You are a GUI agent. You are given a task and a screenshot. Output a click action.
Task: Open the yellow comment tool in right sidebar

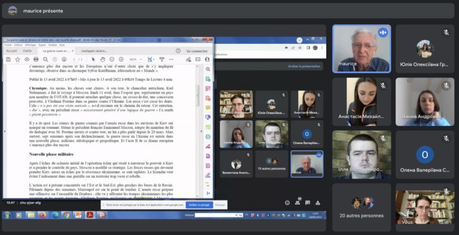click(x=208, y=107)
